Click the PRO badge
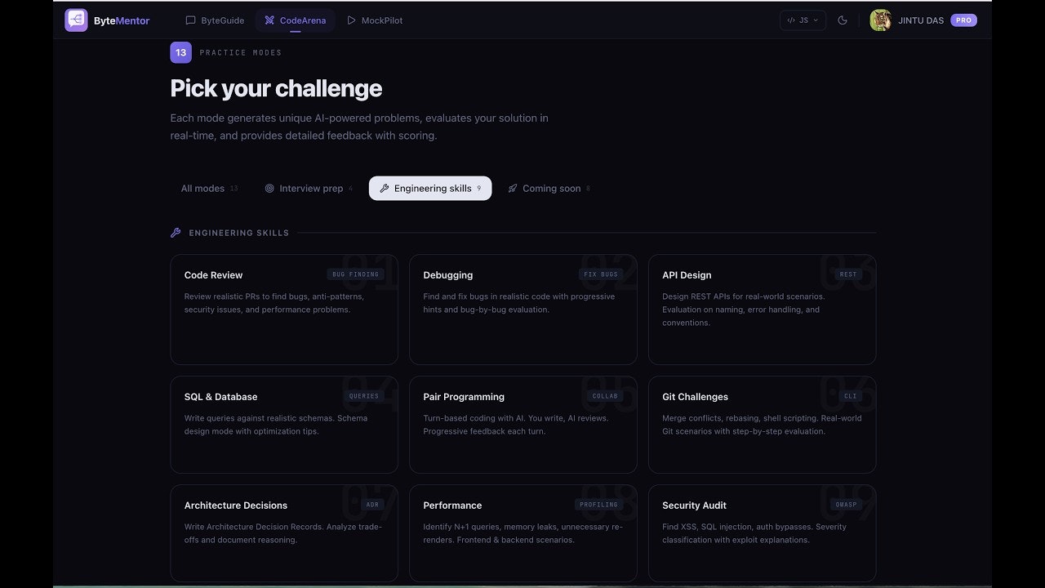Viewport: 1045px width, 588px height. click(x=963, y=20)
